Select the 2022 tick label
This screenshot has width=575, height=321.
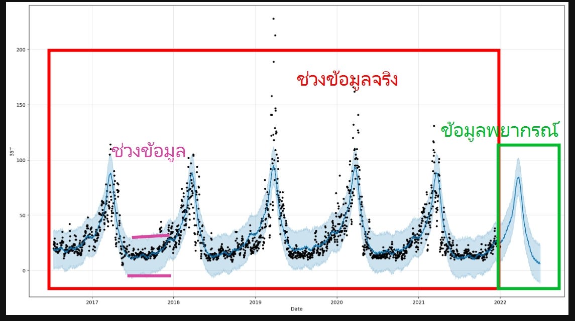[x=500, y=302]
